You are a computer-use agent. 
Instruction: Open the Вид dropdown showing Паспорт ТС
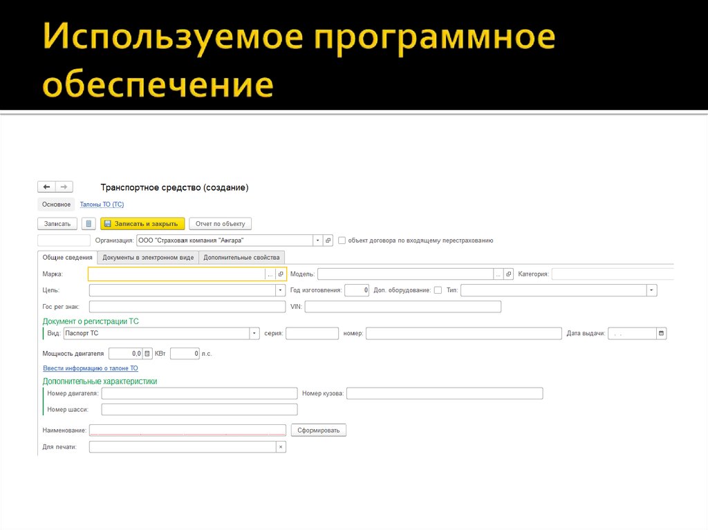(x=254, y=332)
